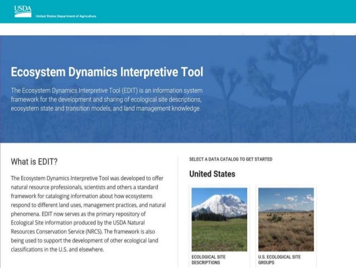This screenshot has height=268, width=356.
Task: Click paragraph starting 'The Ecosystem Dynamics Interpretive Tool was developed'
Action: (88, 214)
